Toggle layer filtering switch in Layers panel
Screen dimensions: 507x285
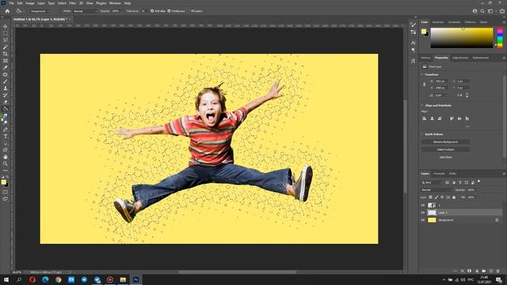pos(478,181)
